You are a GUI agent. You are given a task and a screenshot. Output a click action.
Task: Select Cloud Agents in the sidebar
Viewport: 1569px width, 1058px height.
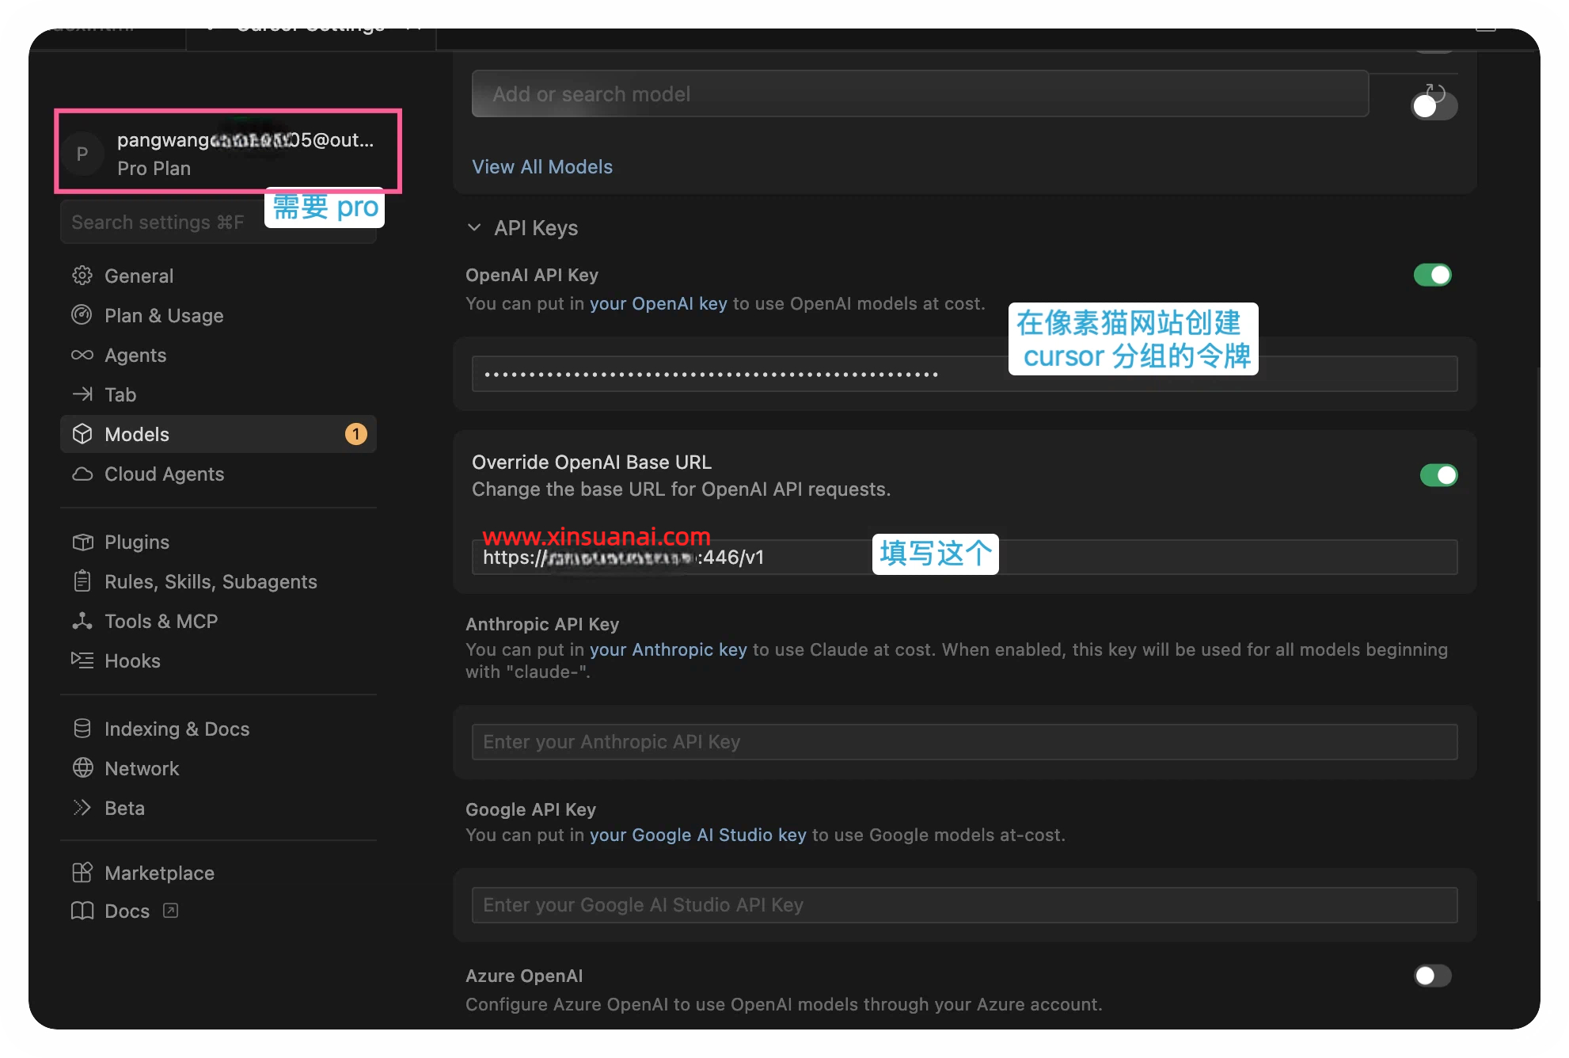pyautogui.click(x=218, y=474)
